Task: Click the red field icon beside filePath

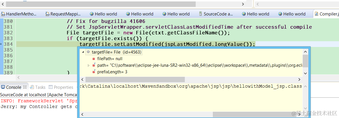Action: [x=94, y=59]
